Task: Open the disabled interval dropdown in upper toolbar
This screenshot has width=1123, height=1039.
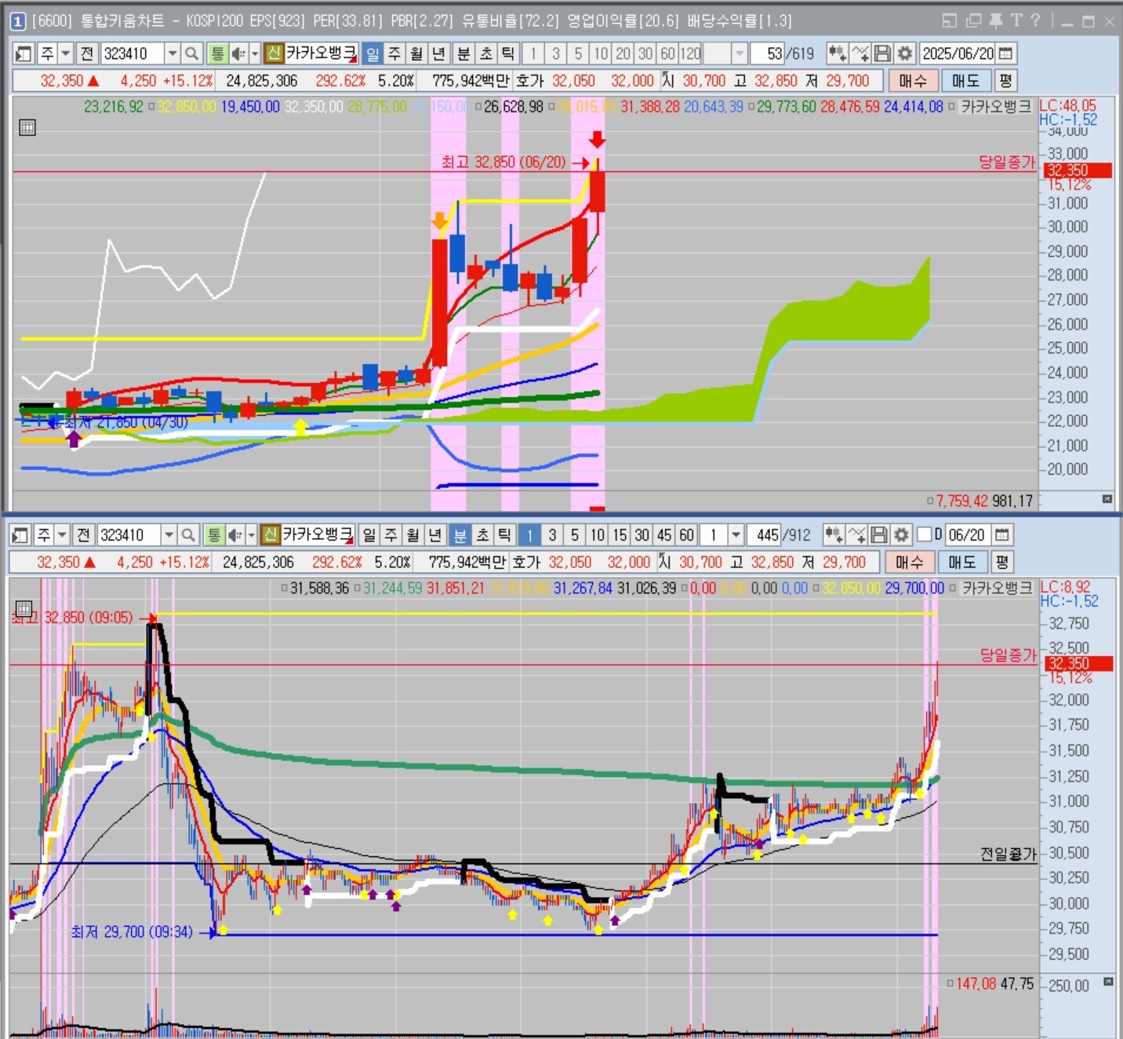Action: point(739,53)
